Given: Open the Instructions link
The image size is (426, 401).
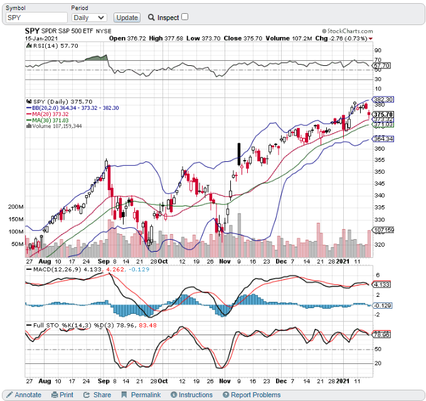Looking at the screenshot, I should [196, 395].
